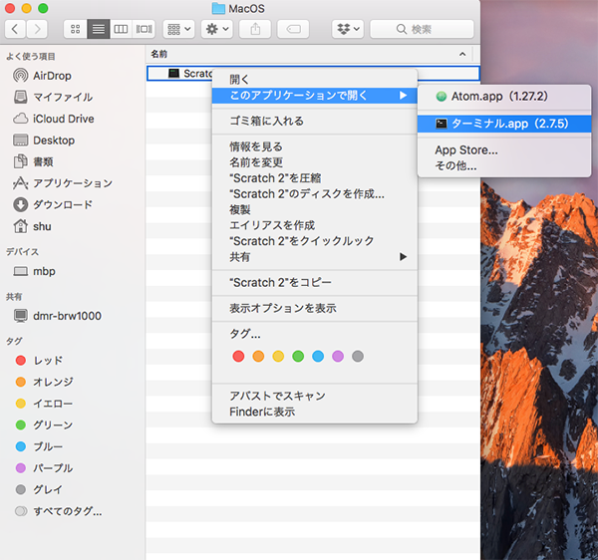This screenshot has height=560, width=598.
Task: Choose エイリアスを作成 in context menu
Action: point(315,225)
